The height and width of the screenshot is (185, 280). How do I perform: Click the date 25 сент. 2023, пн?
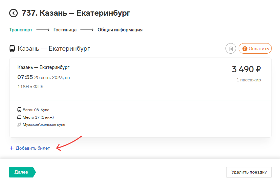pos(52,77)
